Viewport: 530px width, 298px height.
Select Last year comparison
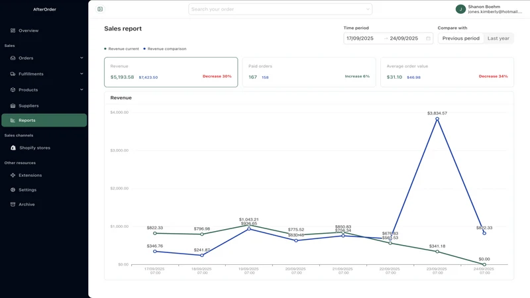click(498, 38)
